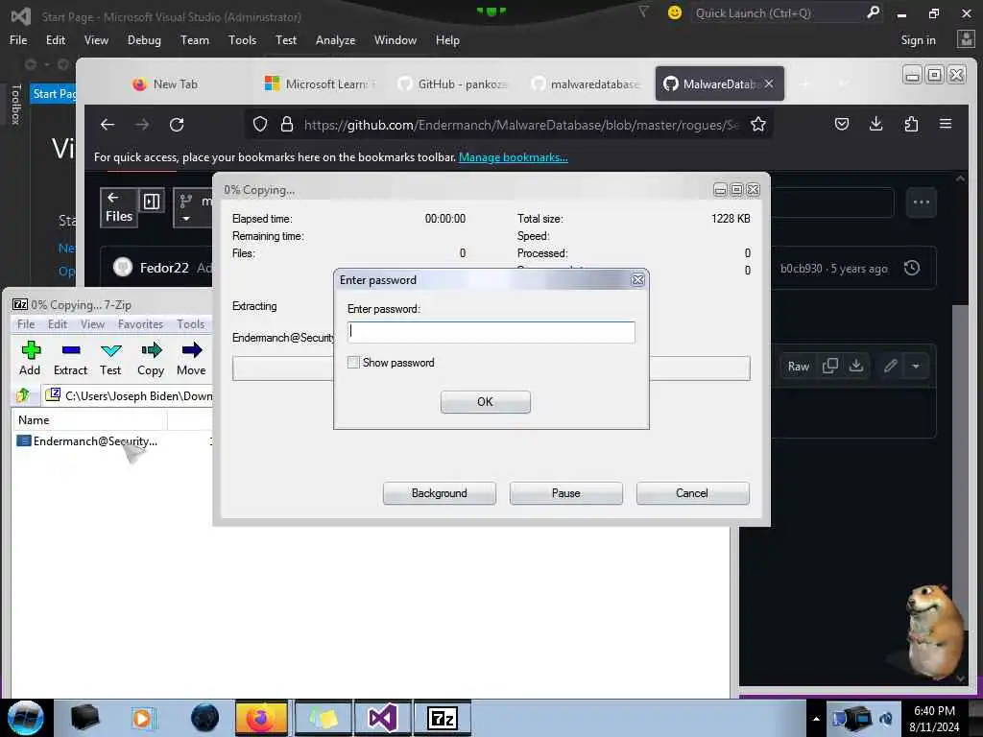Click Firefox icon on the taskbar
Image resolution: width=983 pixels, height=737 pixels.
tap(261, 718)
